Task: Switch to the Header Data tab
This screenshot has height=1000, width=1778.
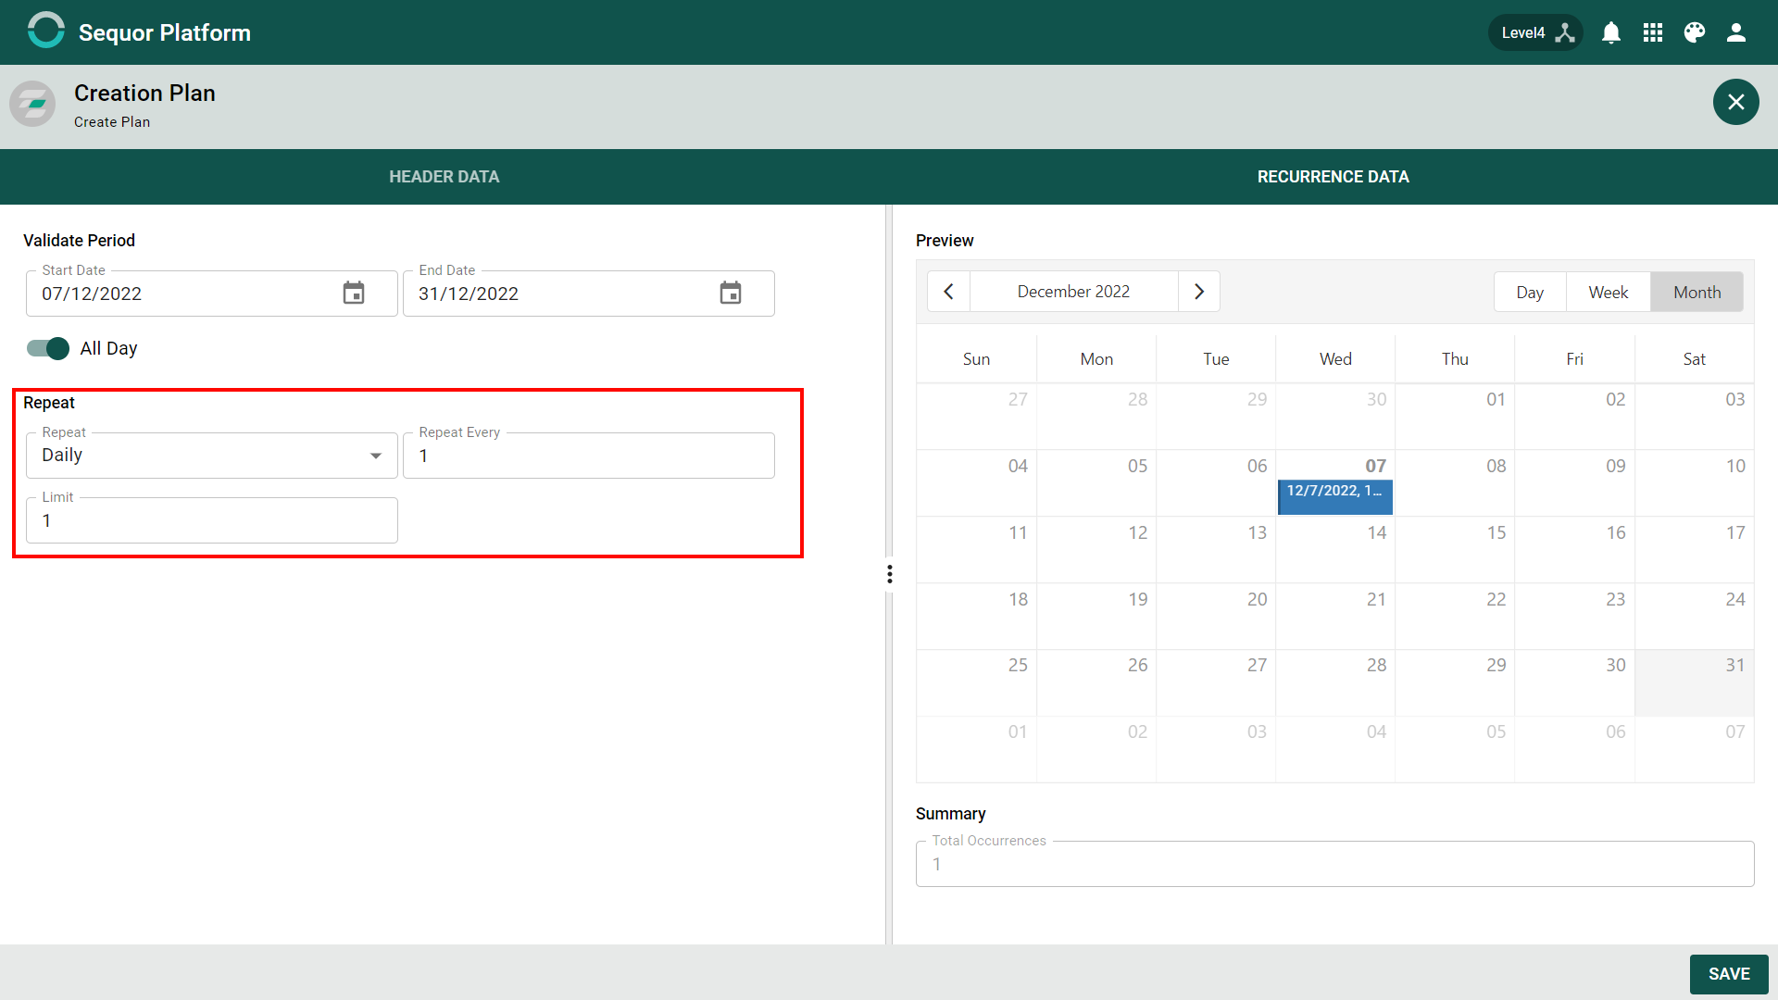Action: [x=444, y=177]
